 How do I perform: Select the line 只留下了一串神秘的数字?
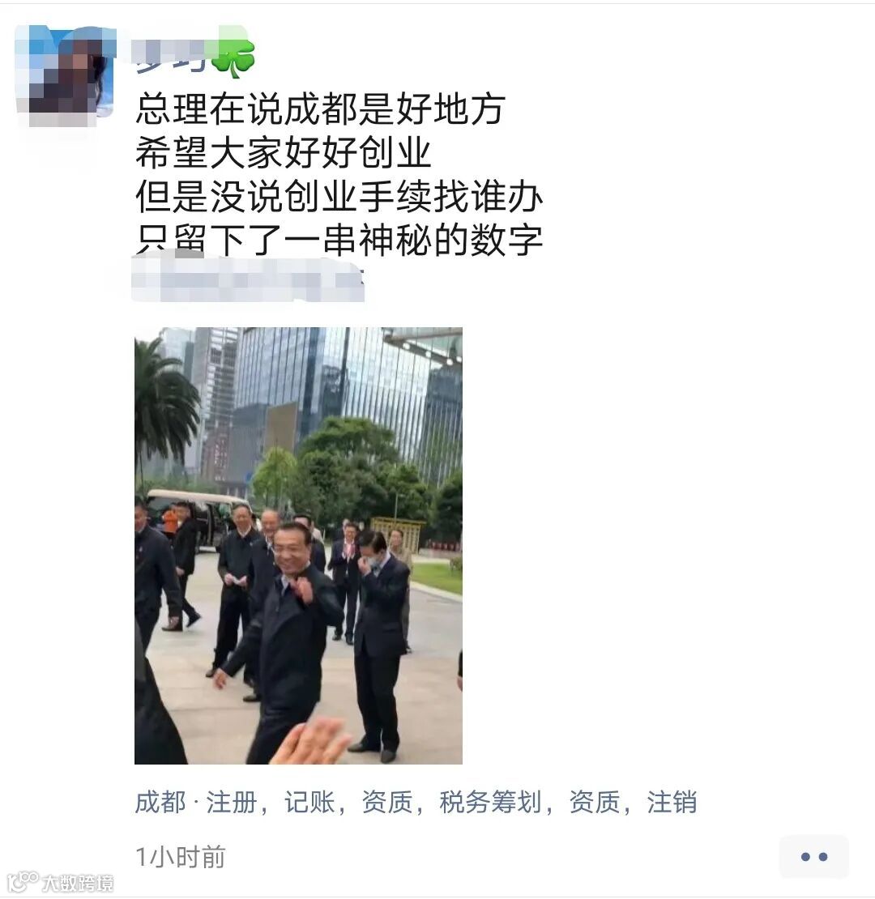coord(339,239)
